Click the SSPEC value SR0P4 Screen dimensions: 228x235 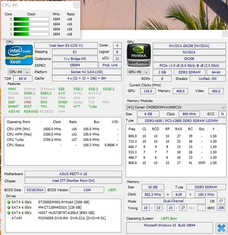tap(75, 65)
